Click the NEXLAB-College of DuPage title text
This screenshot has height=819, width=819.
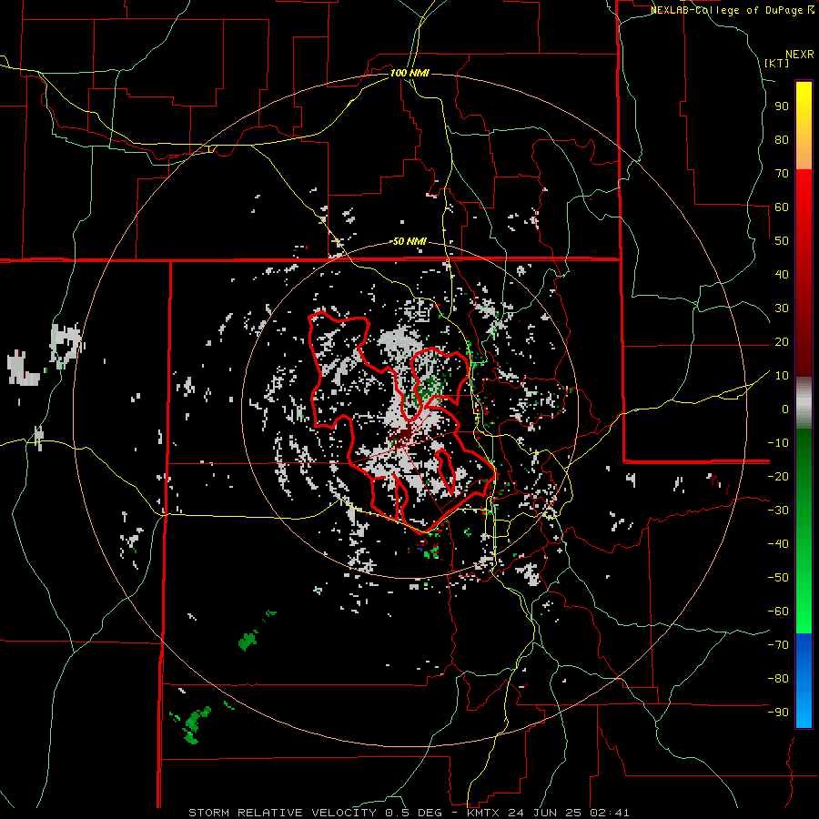(x=732, y=10)
